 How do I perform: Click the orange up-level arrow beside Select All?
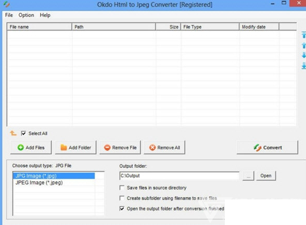tap(13, 133)
